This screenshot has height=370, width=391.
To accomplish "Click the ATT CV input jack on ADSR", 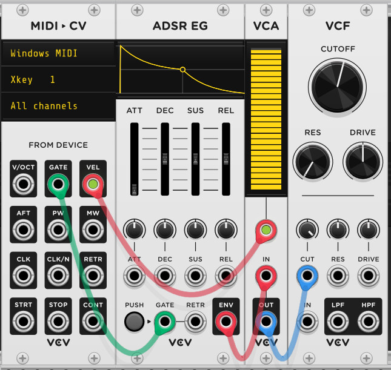I will point(134,276).
